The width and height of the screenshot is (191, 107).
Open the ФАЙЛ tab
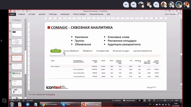pos(12,14)
